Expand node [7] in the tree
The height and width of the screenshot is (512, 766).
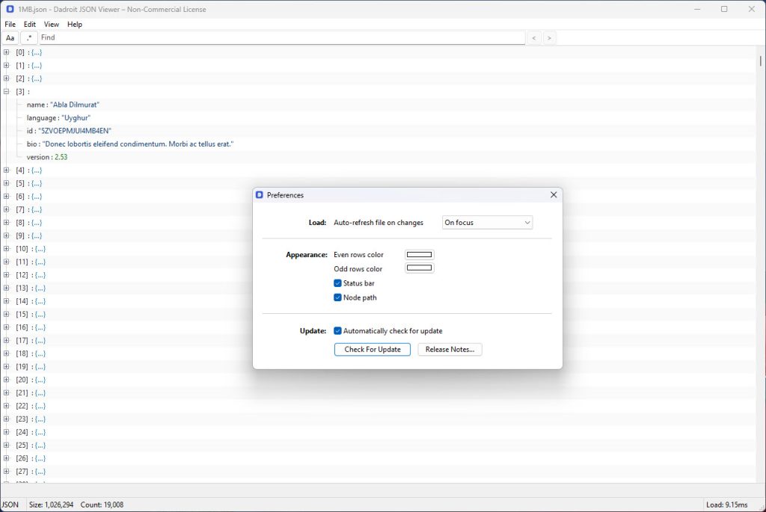pos(6,209)
